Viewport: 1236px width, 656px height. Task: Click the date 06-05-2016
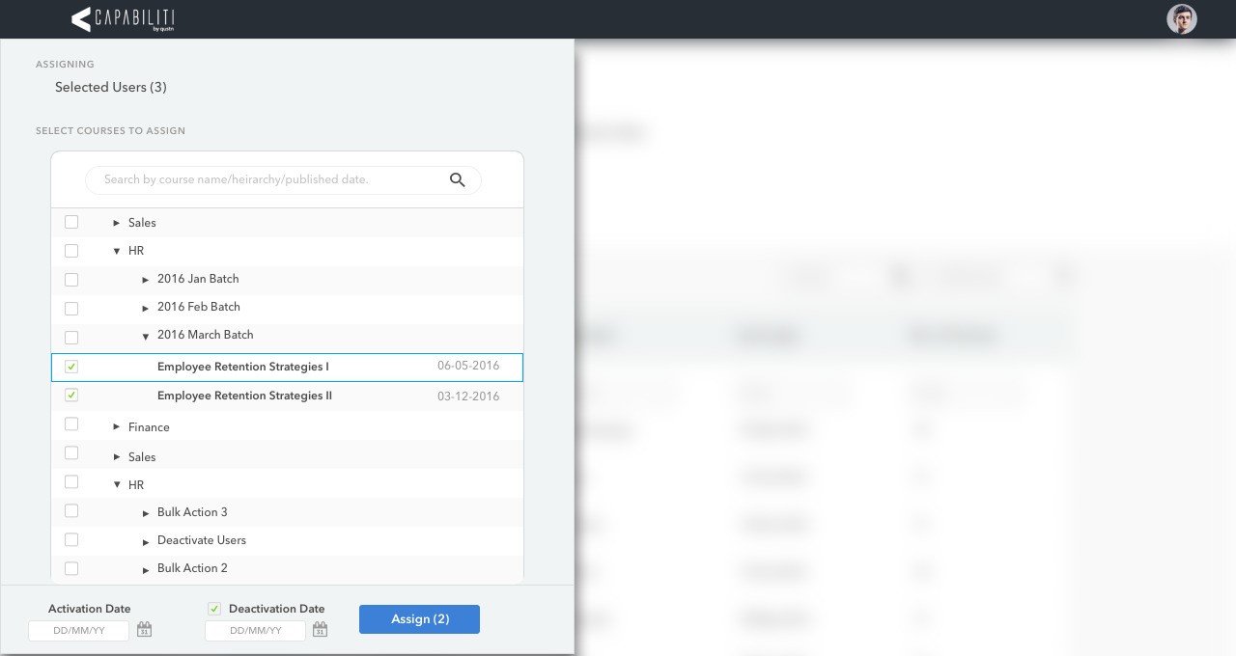coord(468,366)
